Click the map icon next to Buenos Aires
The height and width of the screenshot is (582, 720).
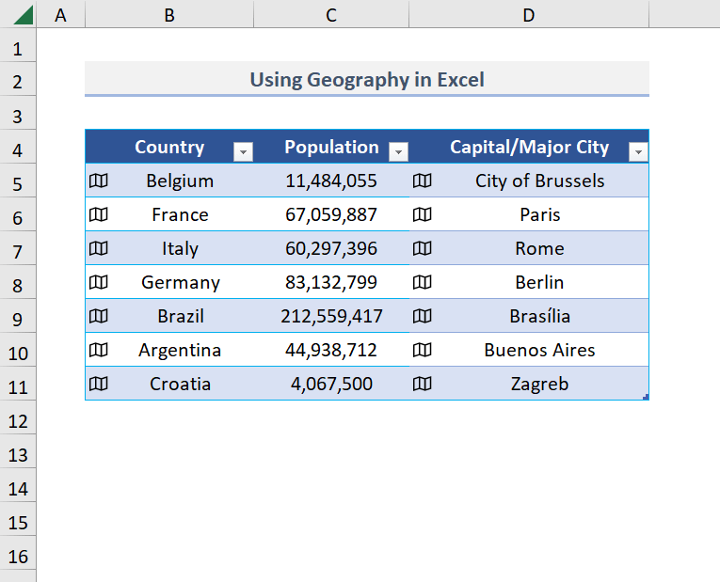coord(423,350)
